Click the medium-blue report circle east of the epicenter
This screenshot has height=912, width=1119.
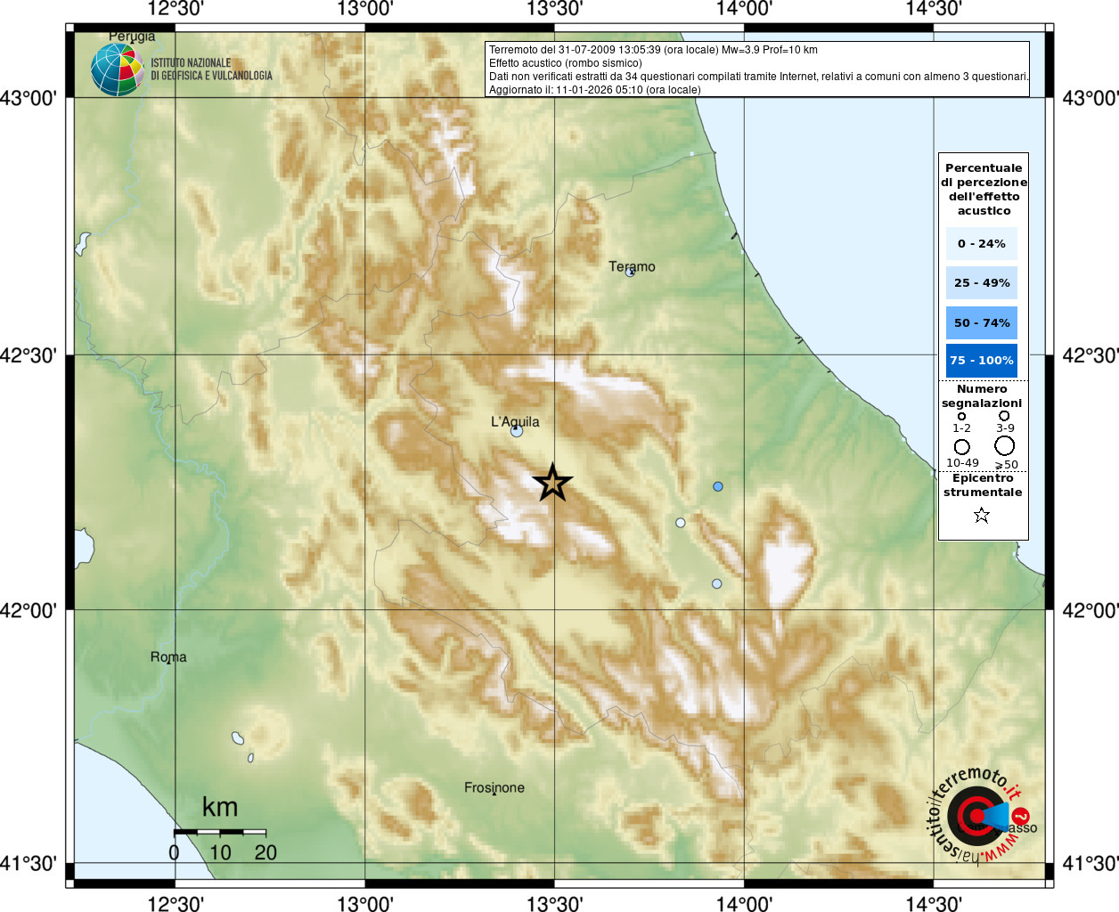pos(718,486)
